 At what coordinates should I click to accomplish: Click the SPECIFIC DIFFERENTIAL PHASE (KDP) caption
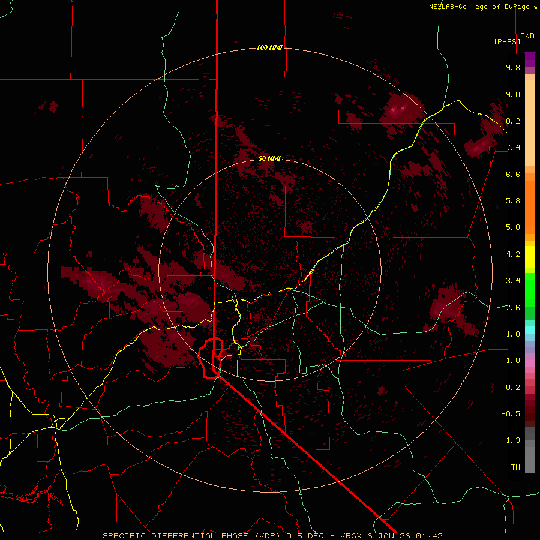point(191,536)
